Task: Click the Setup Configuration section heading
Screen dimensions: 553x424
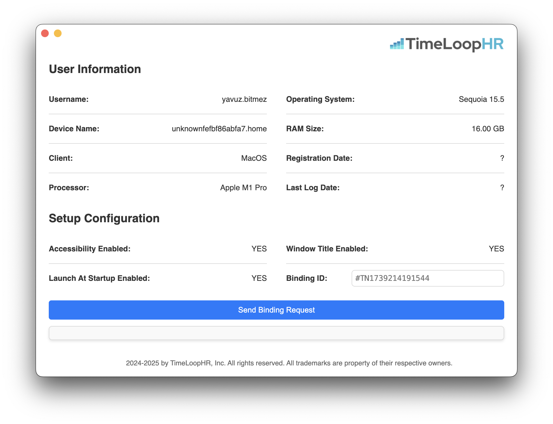Action: (x=104, y=218)
